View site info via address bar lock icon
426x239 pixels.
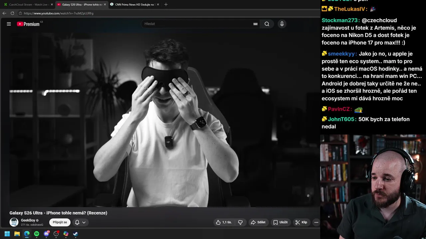pyautogui.click(x=20, y=13)
